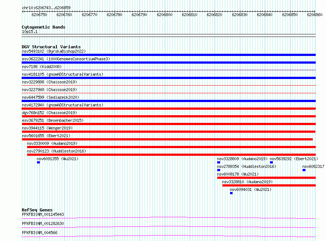Select esv3679251 (Besenbacher2015) label
The image size is (326, 241).
click(x=53, y=120)
